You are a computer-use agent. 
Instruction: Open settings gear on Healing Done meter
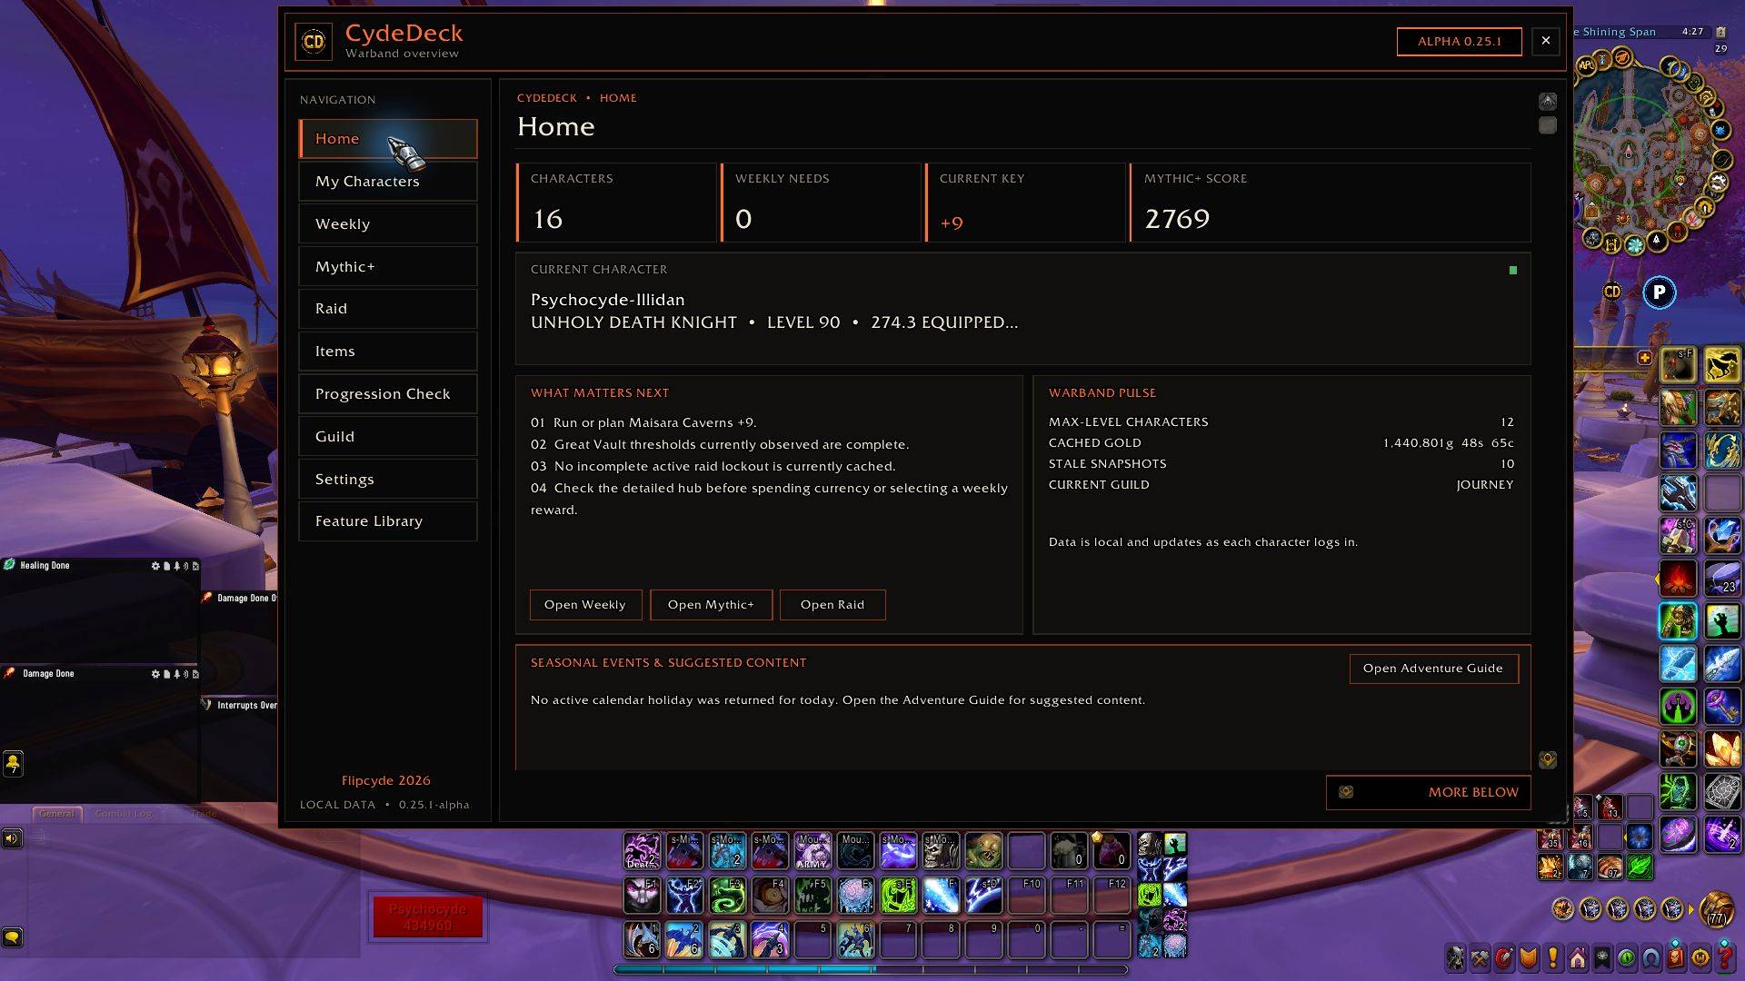(x=155, y=566)
